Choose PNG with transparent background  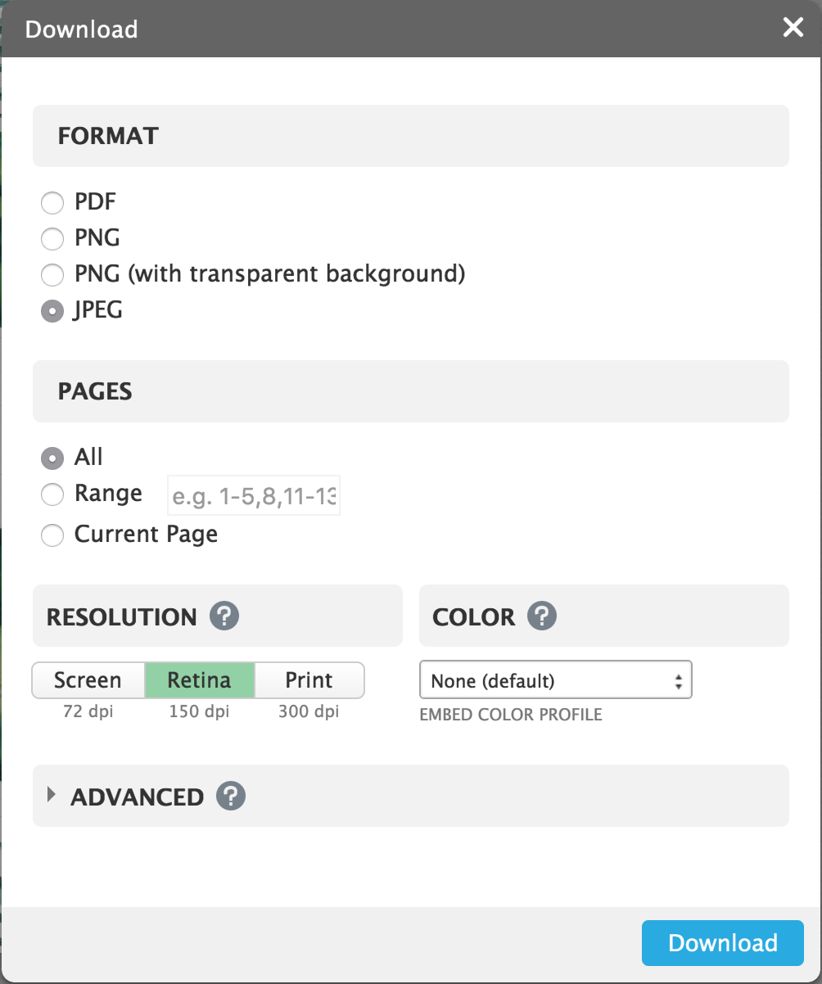(x=52, y=274)
